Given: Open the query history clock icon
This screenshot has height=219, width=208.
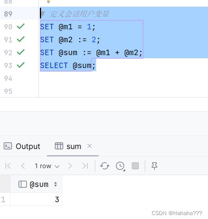Looking at the screenshot, I should 120,166.
